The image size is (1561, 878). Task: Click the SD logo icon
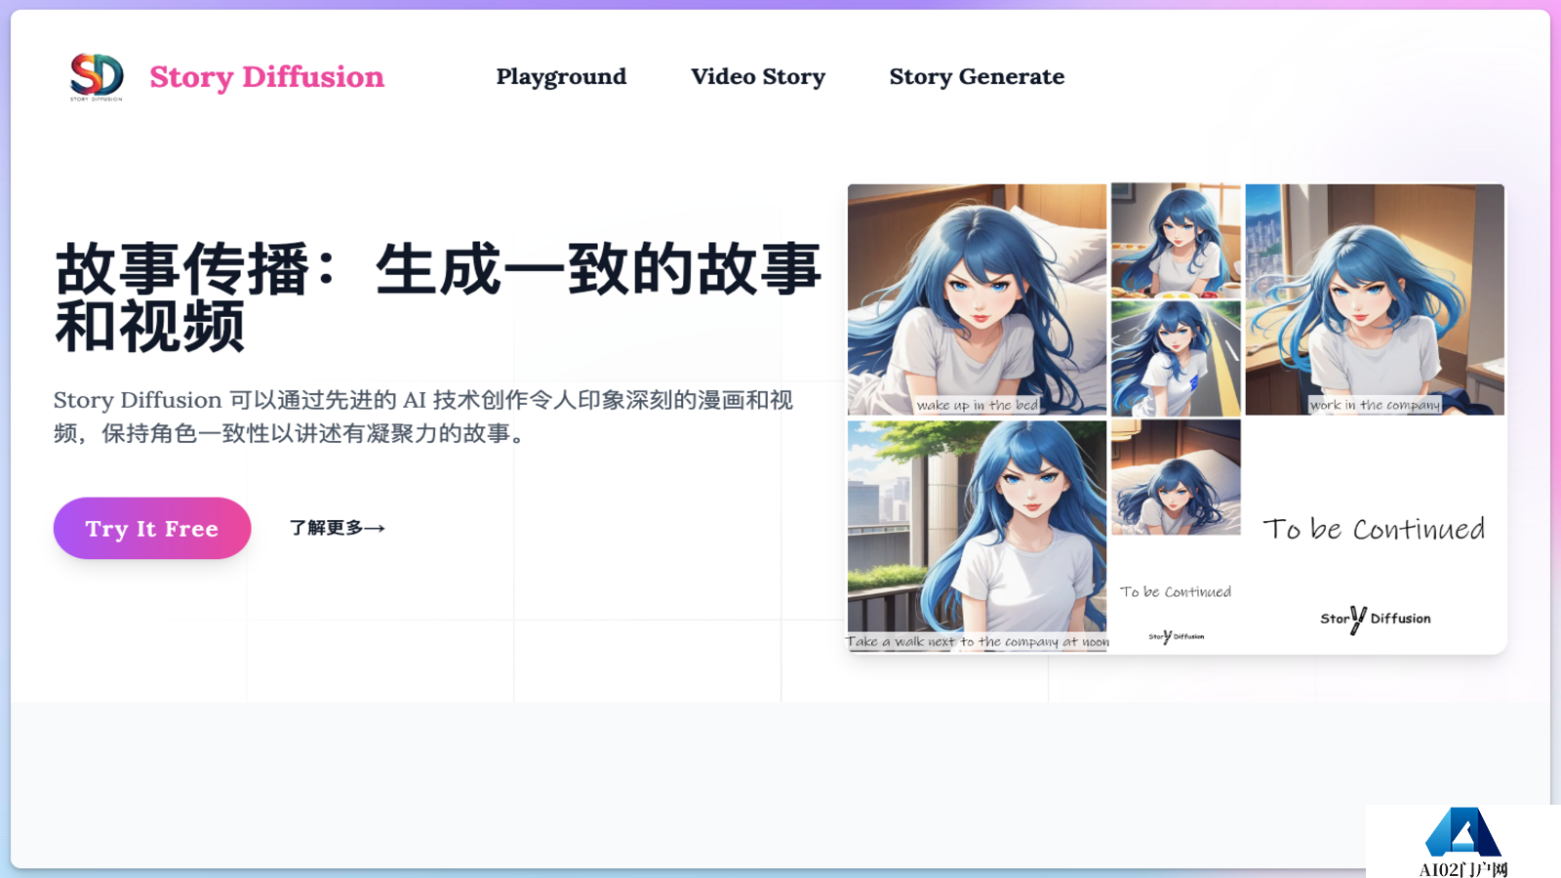[97, 77]
